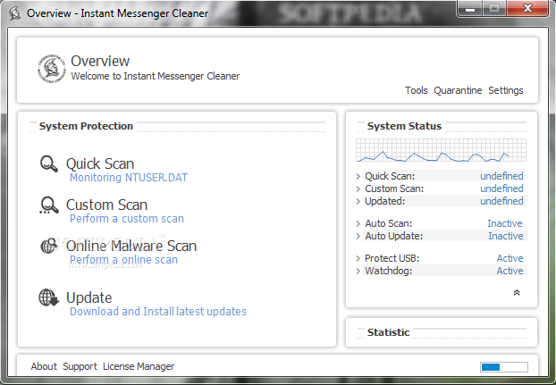Open the Settings page
556x385 pixels.
(506, 90)
